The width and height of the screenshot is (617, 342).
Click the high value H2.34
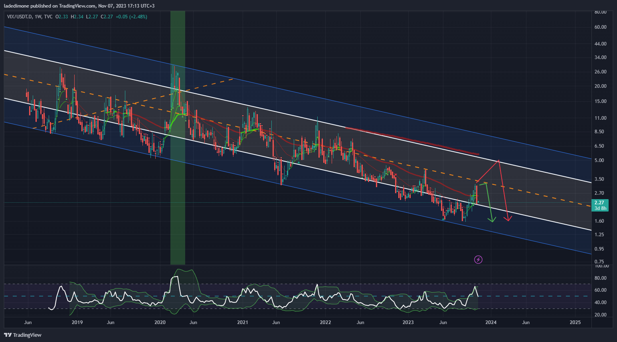[77, 17]
